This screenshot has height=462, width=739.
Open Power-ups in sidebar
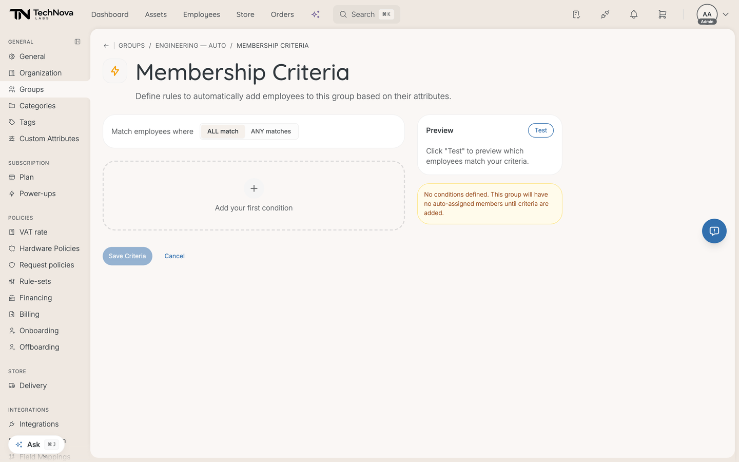coord(45,194)
